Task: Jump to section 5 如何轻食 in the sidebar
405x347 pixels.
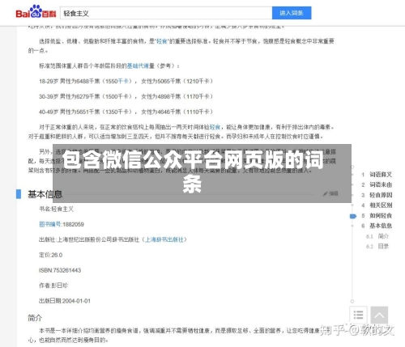Action: 377,216
